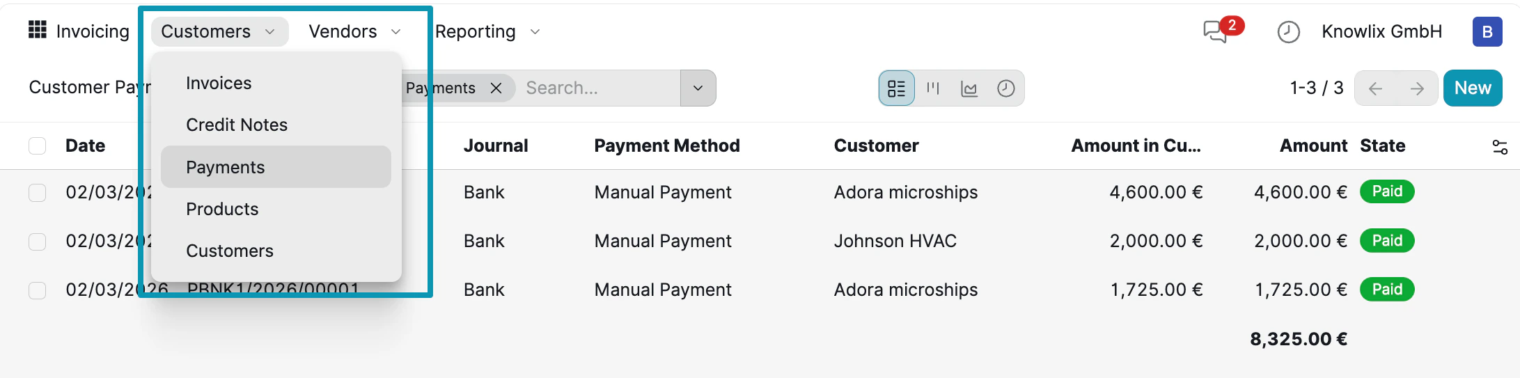Open optional columns settings icon
Viewport: 1520px width, 378px height.
1500,147
